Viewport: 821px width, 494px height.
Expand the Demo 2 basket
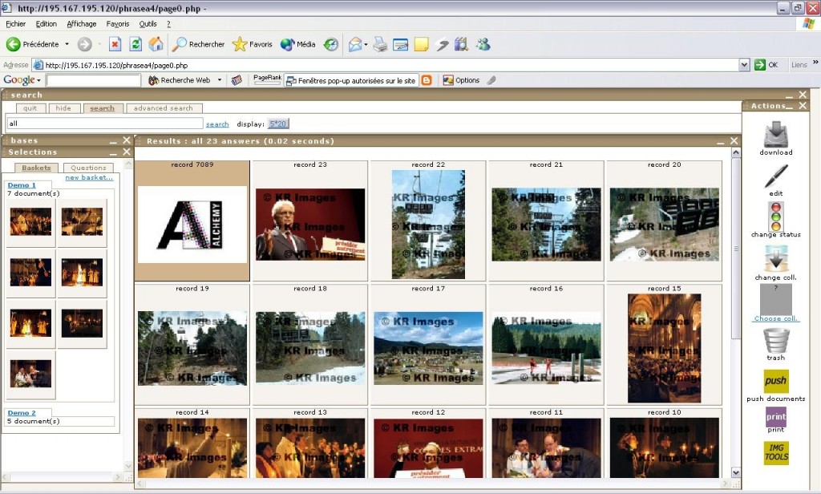[x=22, y=413]
